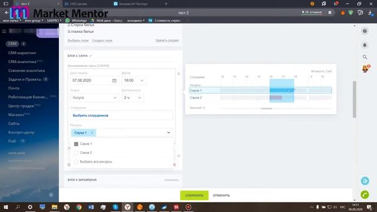This screenshot has height=212, width=377.
Task: Open File Explorer in taskbar
Action: pyautogui.click(x=55, y=207)
